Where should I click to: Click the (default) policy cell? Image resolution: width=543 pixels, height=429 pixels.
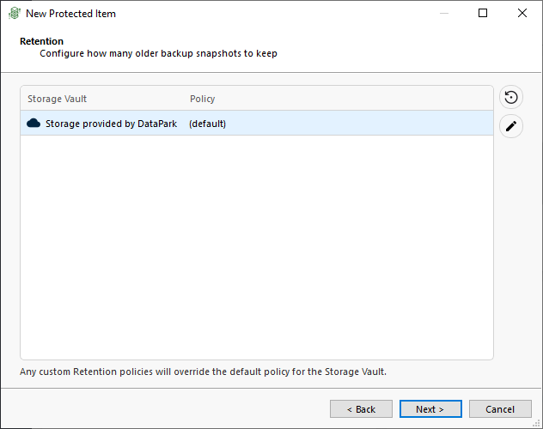(x=207, y=124)
